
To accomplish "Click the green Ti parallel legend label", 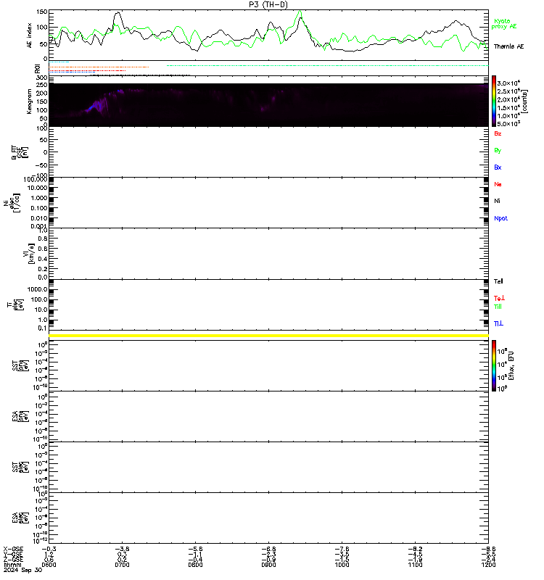I will [x=498, y=307].
